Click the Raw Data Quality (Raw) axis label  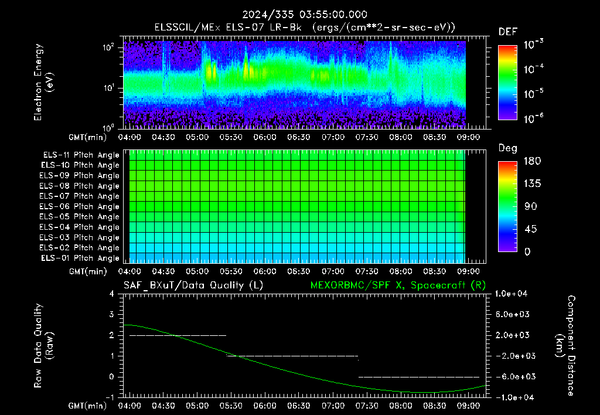(x=43, y=346)
